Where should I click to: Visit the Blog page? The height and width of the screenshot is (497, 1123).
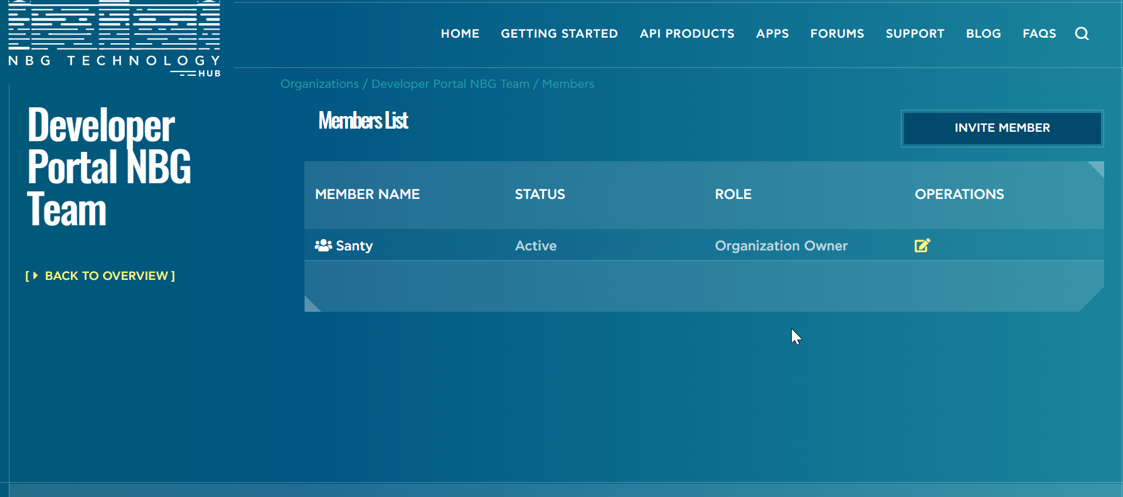click(983, 34)
